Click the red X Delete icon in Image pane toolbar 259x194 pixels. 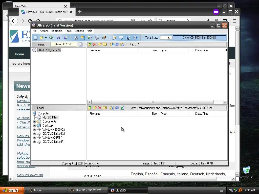tap(95, 44)
